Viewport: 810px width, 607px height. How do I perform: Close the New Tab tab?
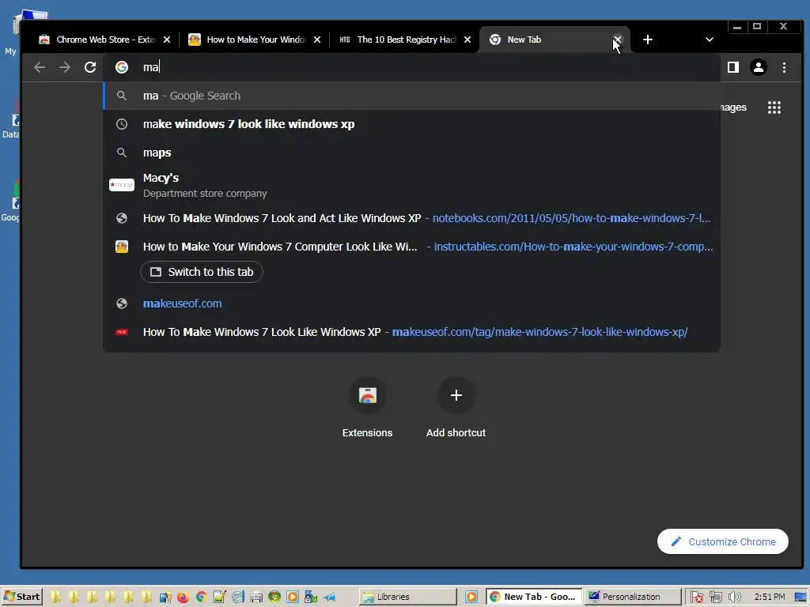[617, 40]
